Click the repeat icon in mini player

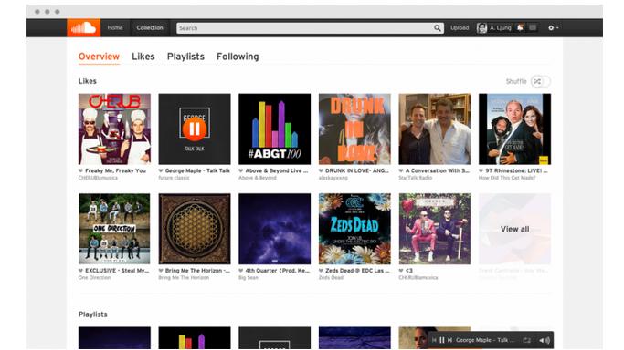[x=527, y=340]
